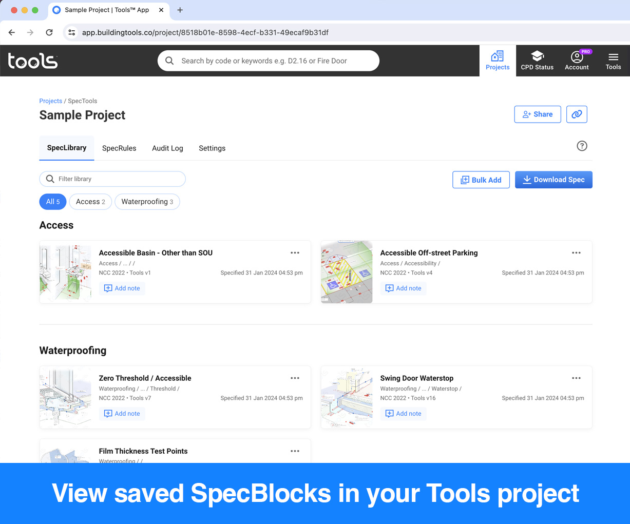Switch to the SpecRules tab
This screenshot has width=630, height=524.
click(x=119, y=148)
